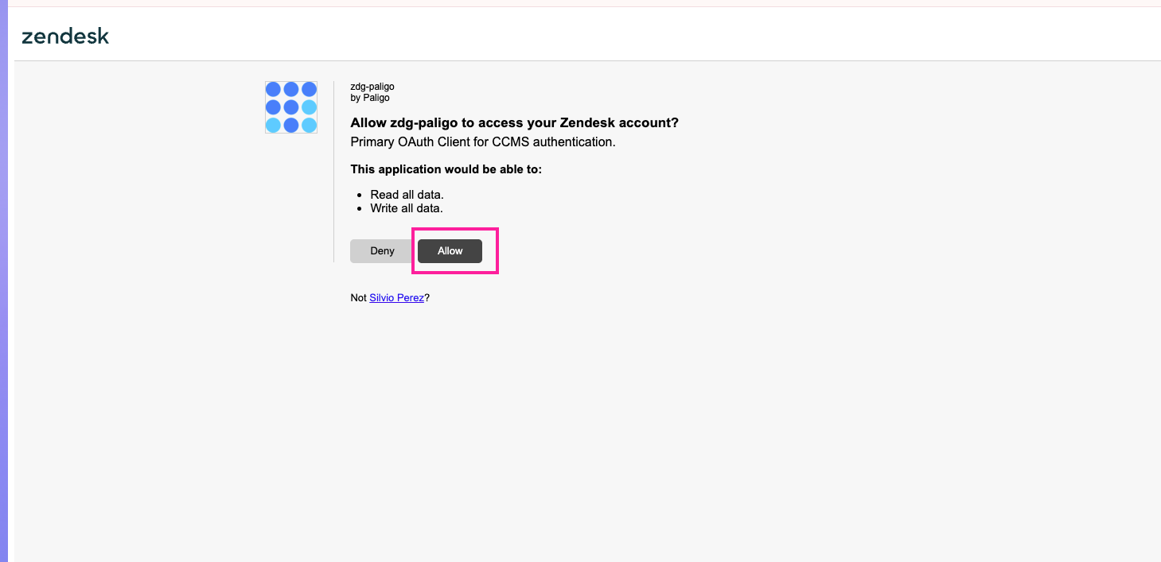The height and width of the screenshot is (562, 1161).
Task: Click the Zendesk logo
Action: pos(65,36)
